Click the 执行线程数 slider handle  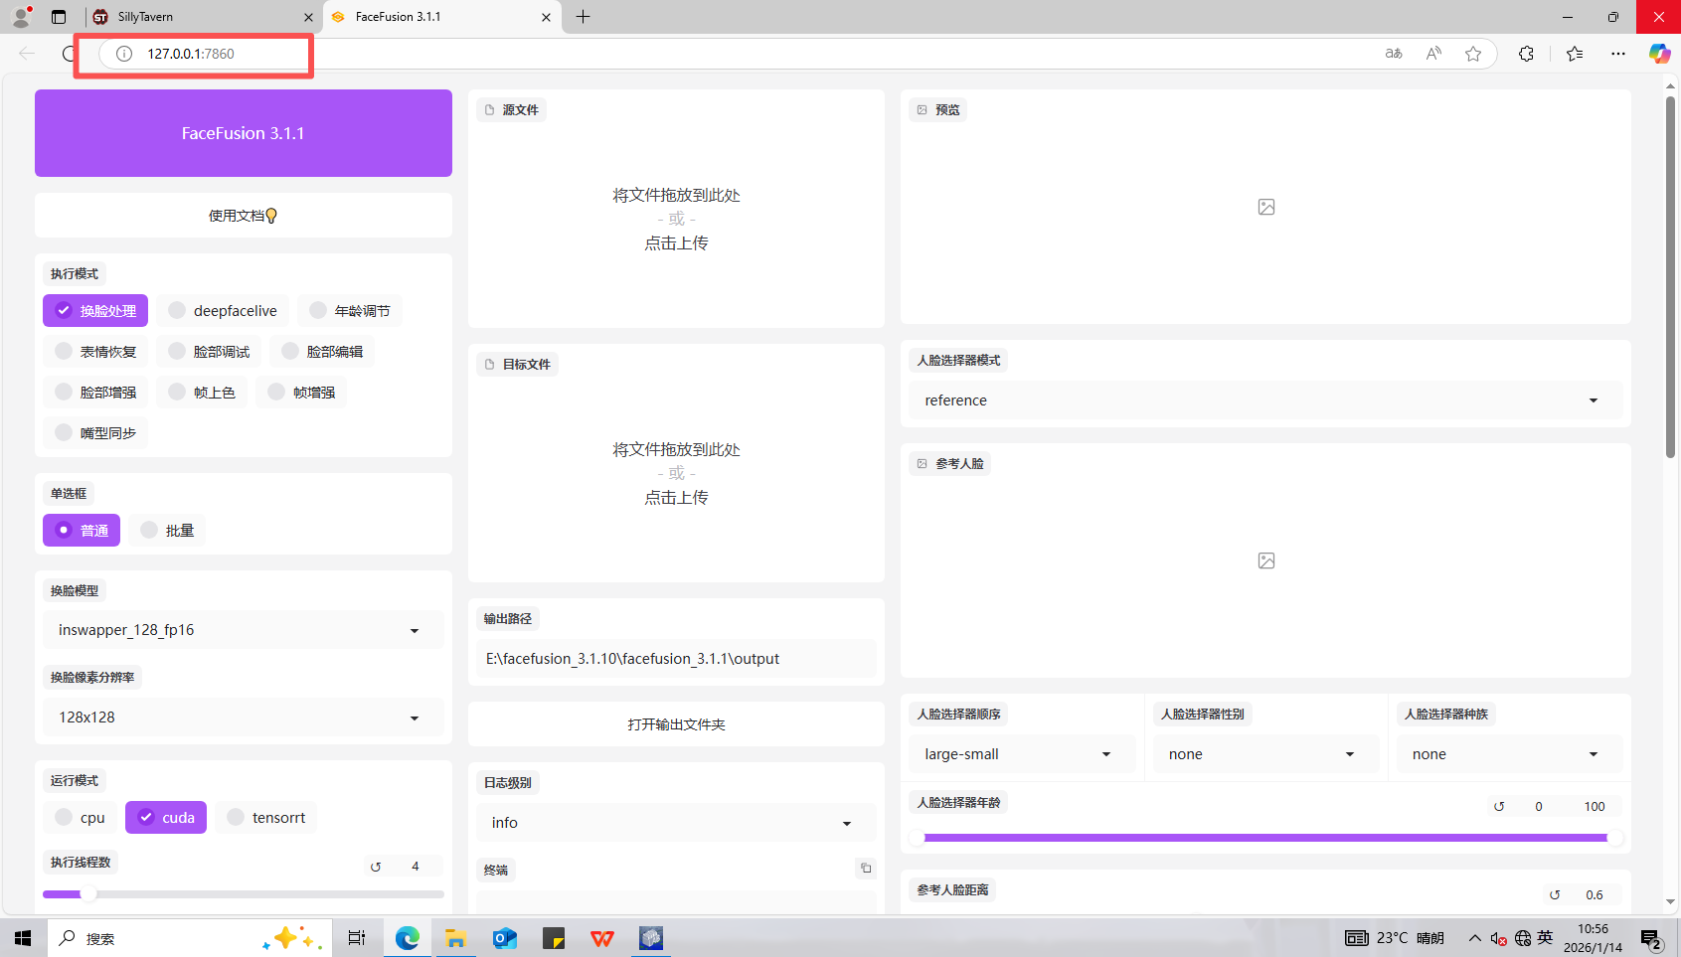tap(88, 893)
